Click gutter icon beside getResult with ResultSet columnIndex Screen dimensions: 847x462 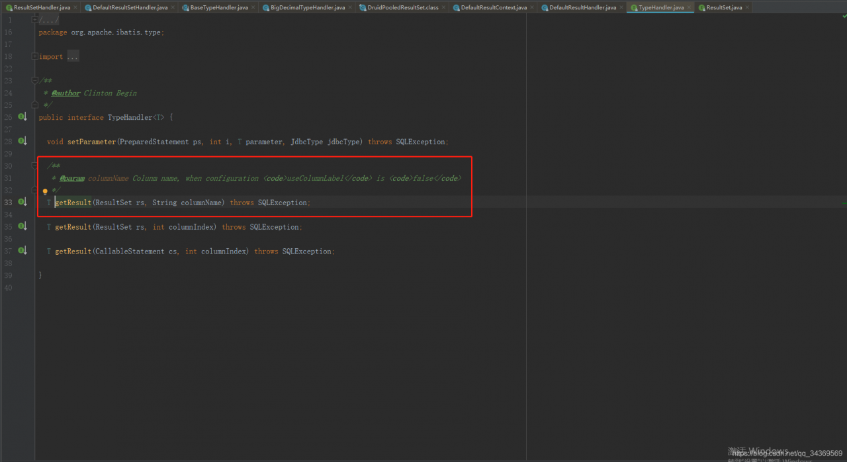[x=22, y=226]
